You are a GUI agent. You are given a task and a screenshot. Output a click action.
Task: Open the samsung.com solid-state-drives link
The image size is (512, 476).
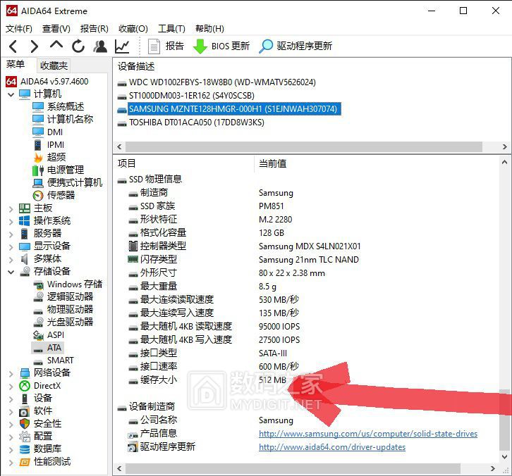[368, 434]
